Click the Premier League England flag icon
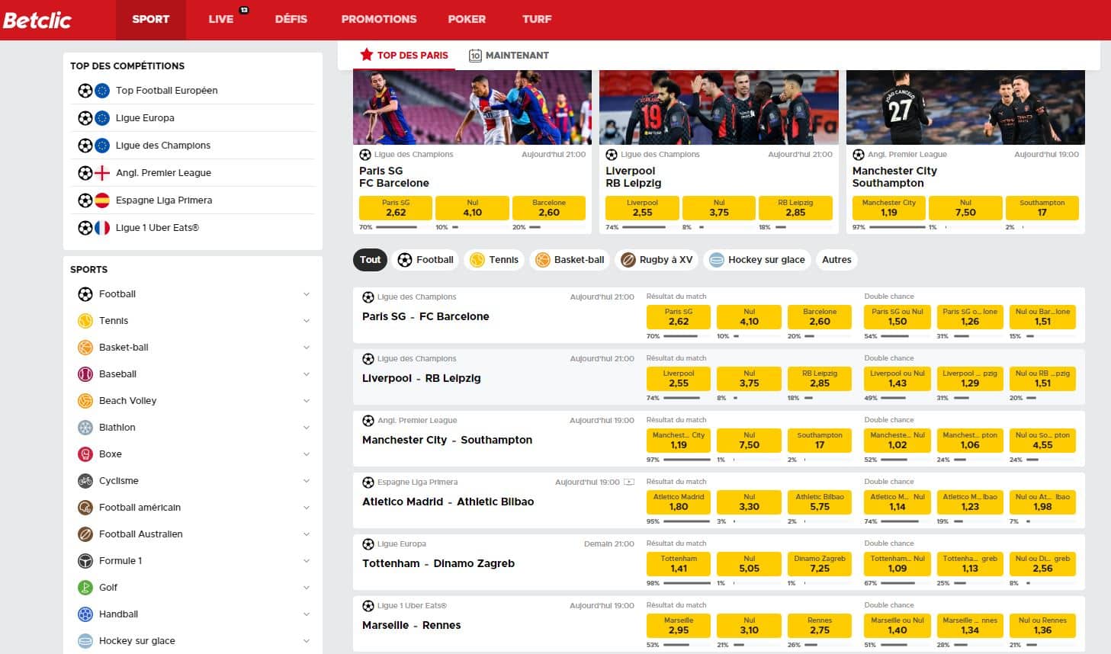 (102, 173)
